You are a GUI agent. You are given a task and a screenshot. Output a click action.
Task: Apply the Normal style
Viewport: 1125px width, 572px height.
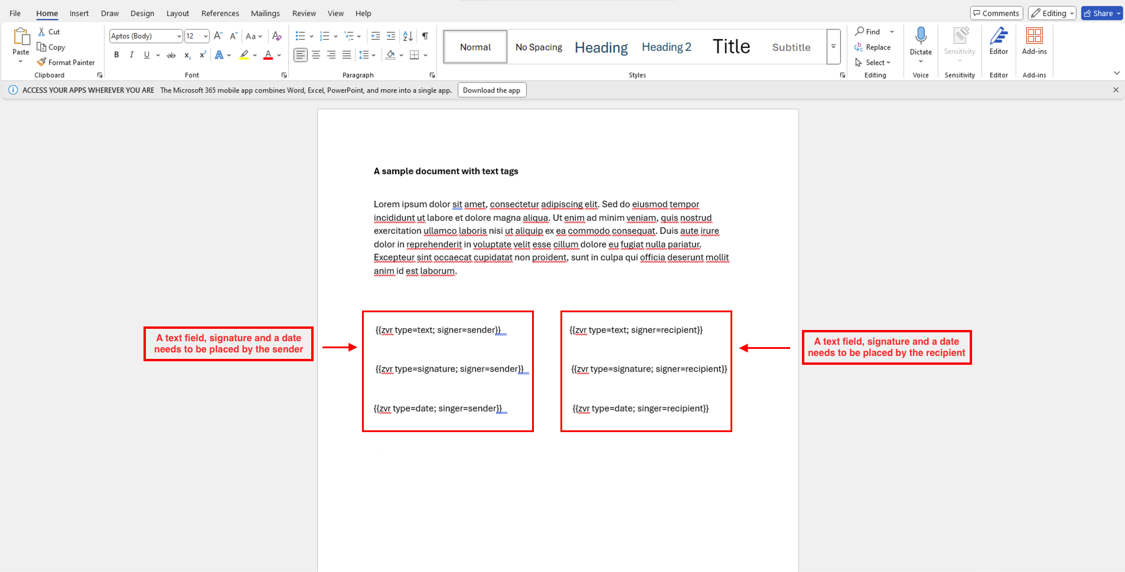coord(475,47)
